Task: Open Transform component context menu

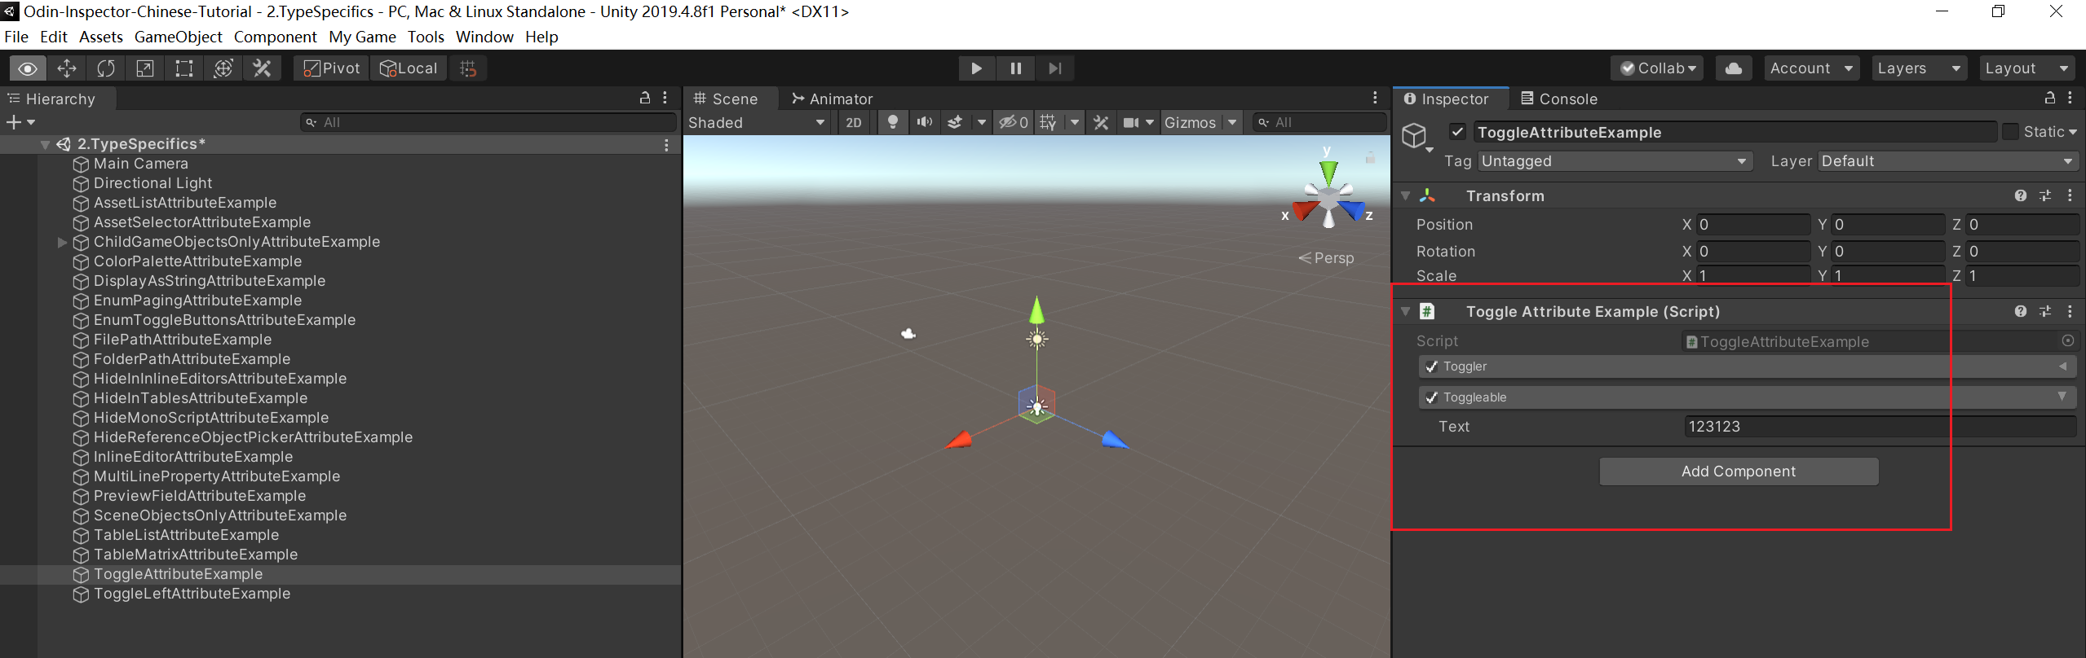Action: click(x=2070, y=195)
